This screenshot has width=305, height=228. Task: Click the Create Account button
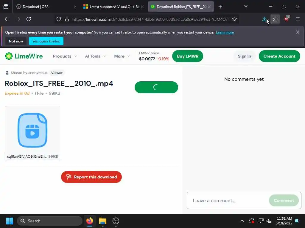point(279,56)
